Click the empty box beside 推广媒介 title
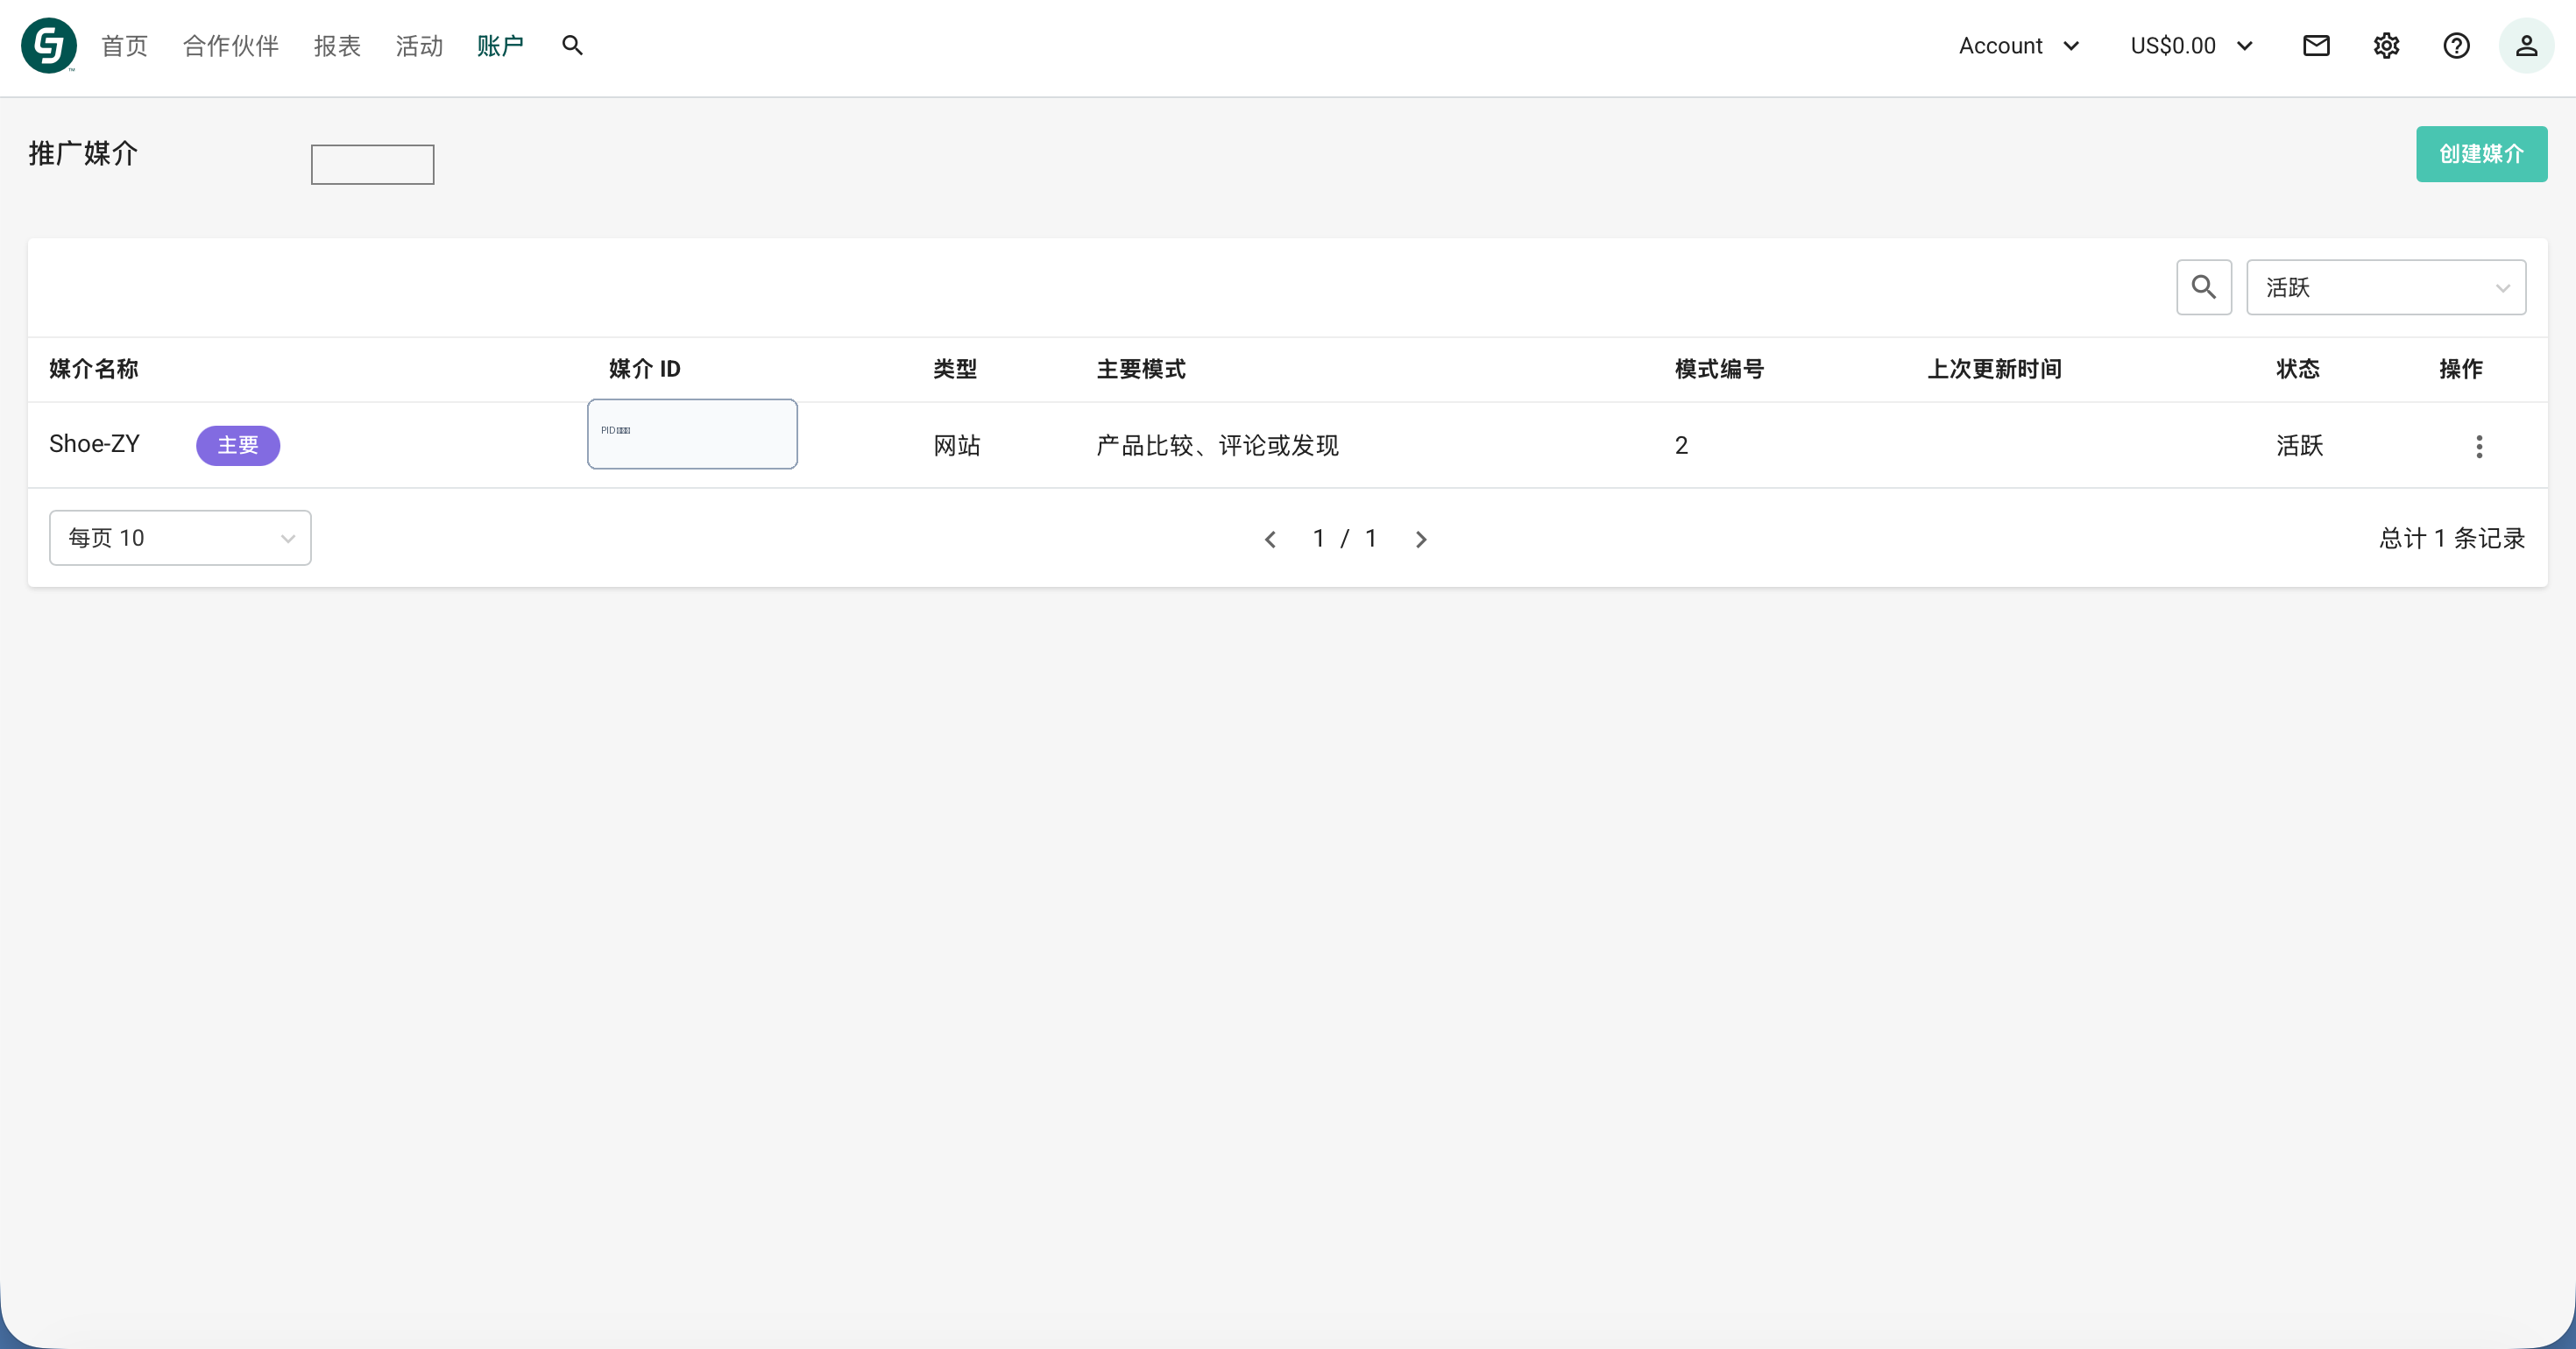 (373, 165)
